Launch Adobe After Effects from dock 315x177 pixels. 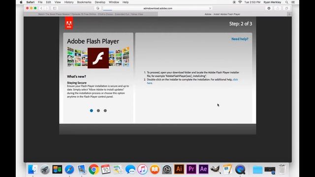203,169
